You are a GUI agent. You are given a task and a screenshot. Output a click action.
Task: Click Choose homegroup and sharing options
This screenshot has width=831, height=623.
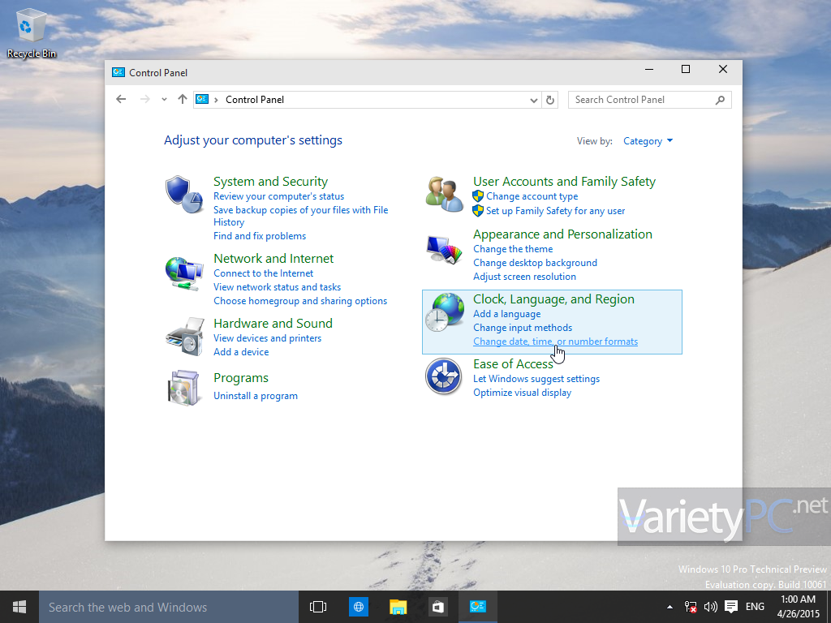(300, 301)
